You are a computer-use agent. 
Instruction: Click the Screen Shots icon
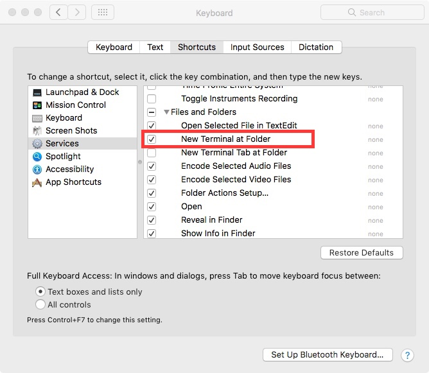point(37,131)
